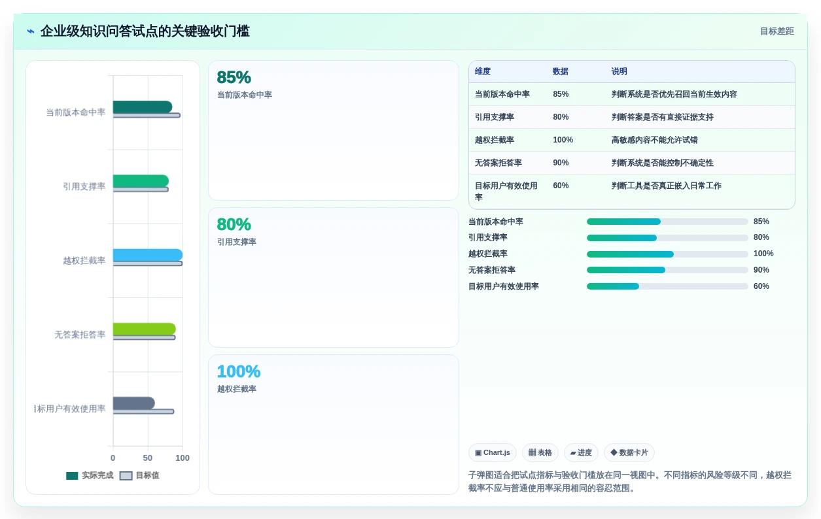The height and width of the screenshot is (519, 821).
Task: Click the 85% data card value
Action: pyautogui.click(x=234, y=77)
